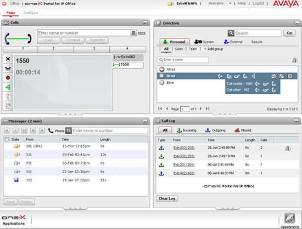Open the Appearance palette icon
The width and height of the screenshot is (302, 229).
coord(290,219)
